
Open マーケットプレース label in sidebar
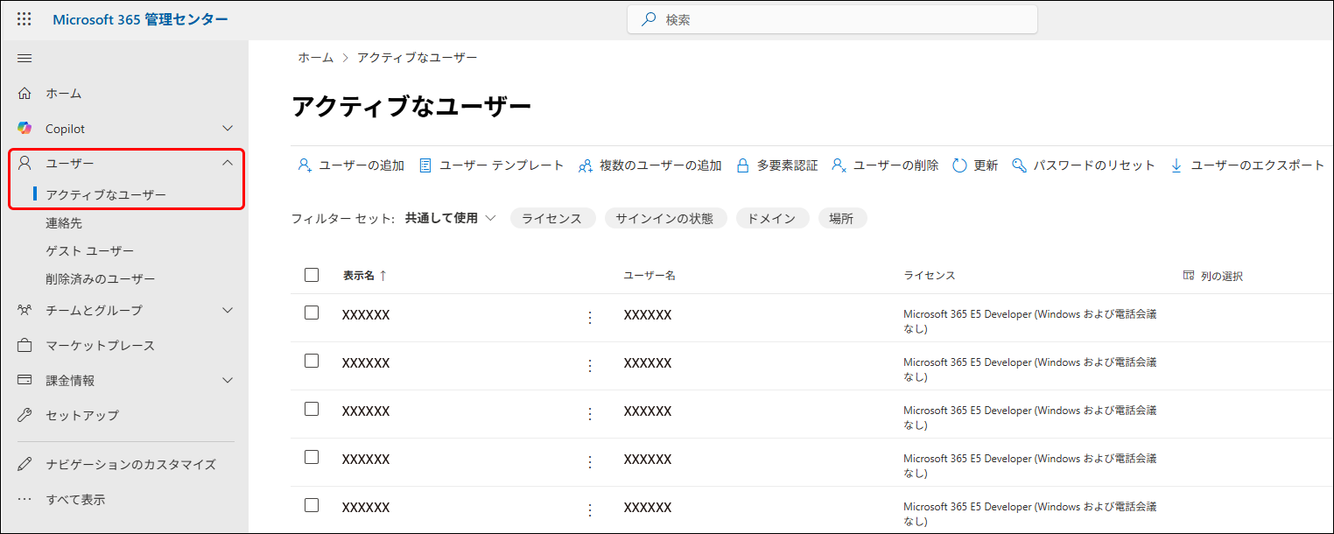tap(101, 346)
